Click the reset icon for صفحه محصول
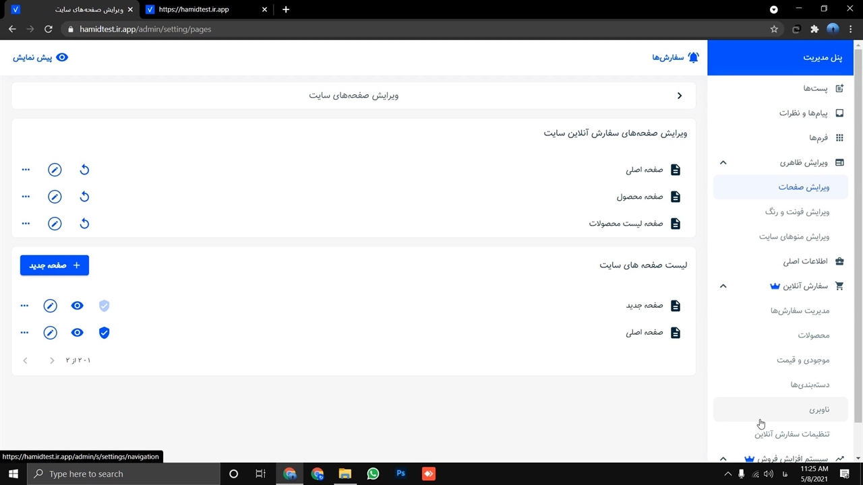Image resolution: width=863 pixels, height=485 pixels. point(84,197)
